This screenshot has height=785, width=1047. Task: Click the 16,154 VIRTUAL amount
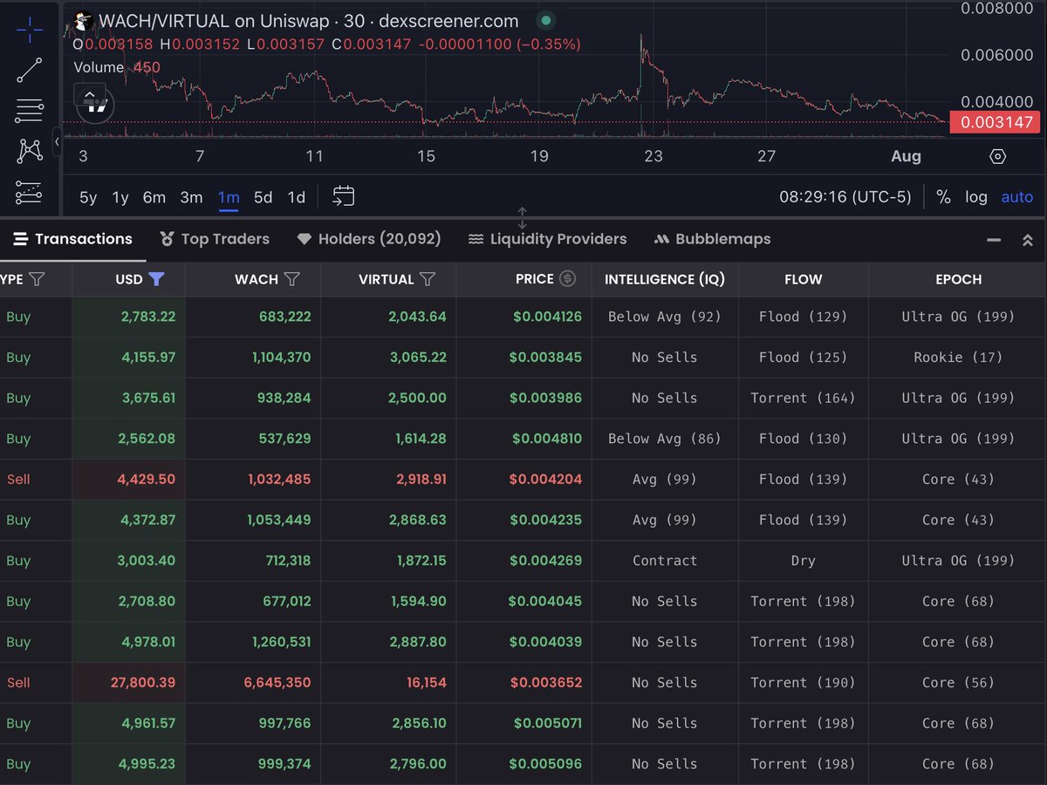pos(427,682)
